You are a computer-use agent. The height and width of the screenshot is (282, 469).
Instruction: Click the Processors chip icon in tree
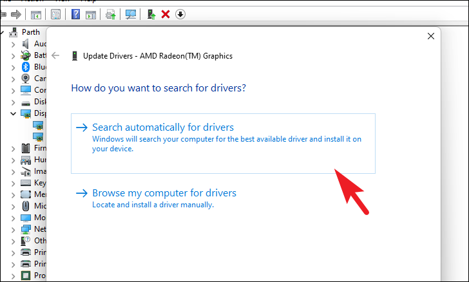tap(25, 276)
